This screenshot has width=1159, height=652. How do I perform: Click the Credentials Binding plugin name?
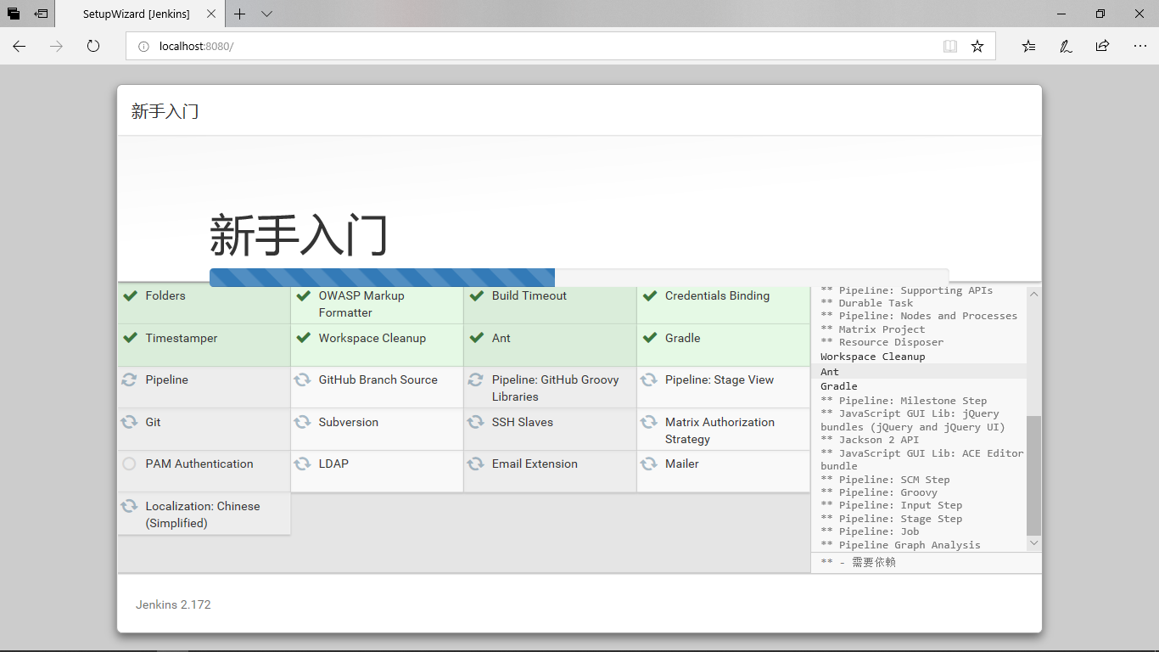tap(717, 295)
